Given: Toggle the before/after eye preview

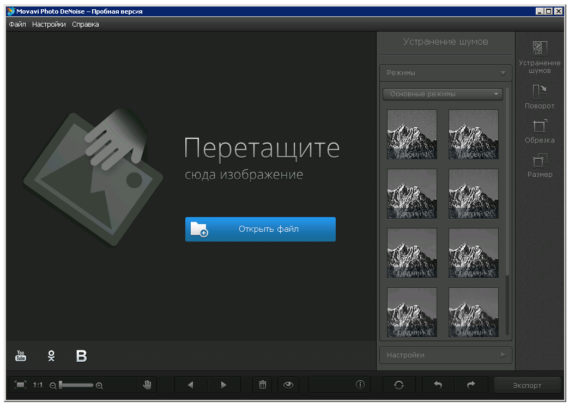Looking at the screenshot, I should tap(288, 385).
